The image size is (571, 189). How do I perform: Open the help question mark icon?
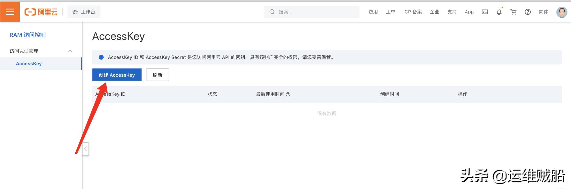pyautogui.click(x=528, y=12)
